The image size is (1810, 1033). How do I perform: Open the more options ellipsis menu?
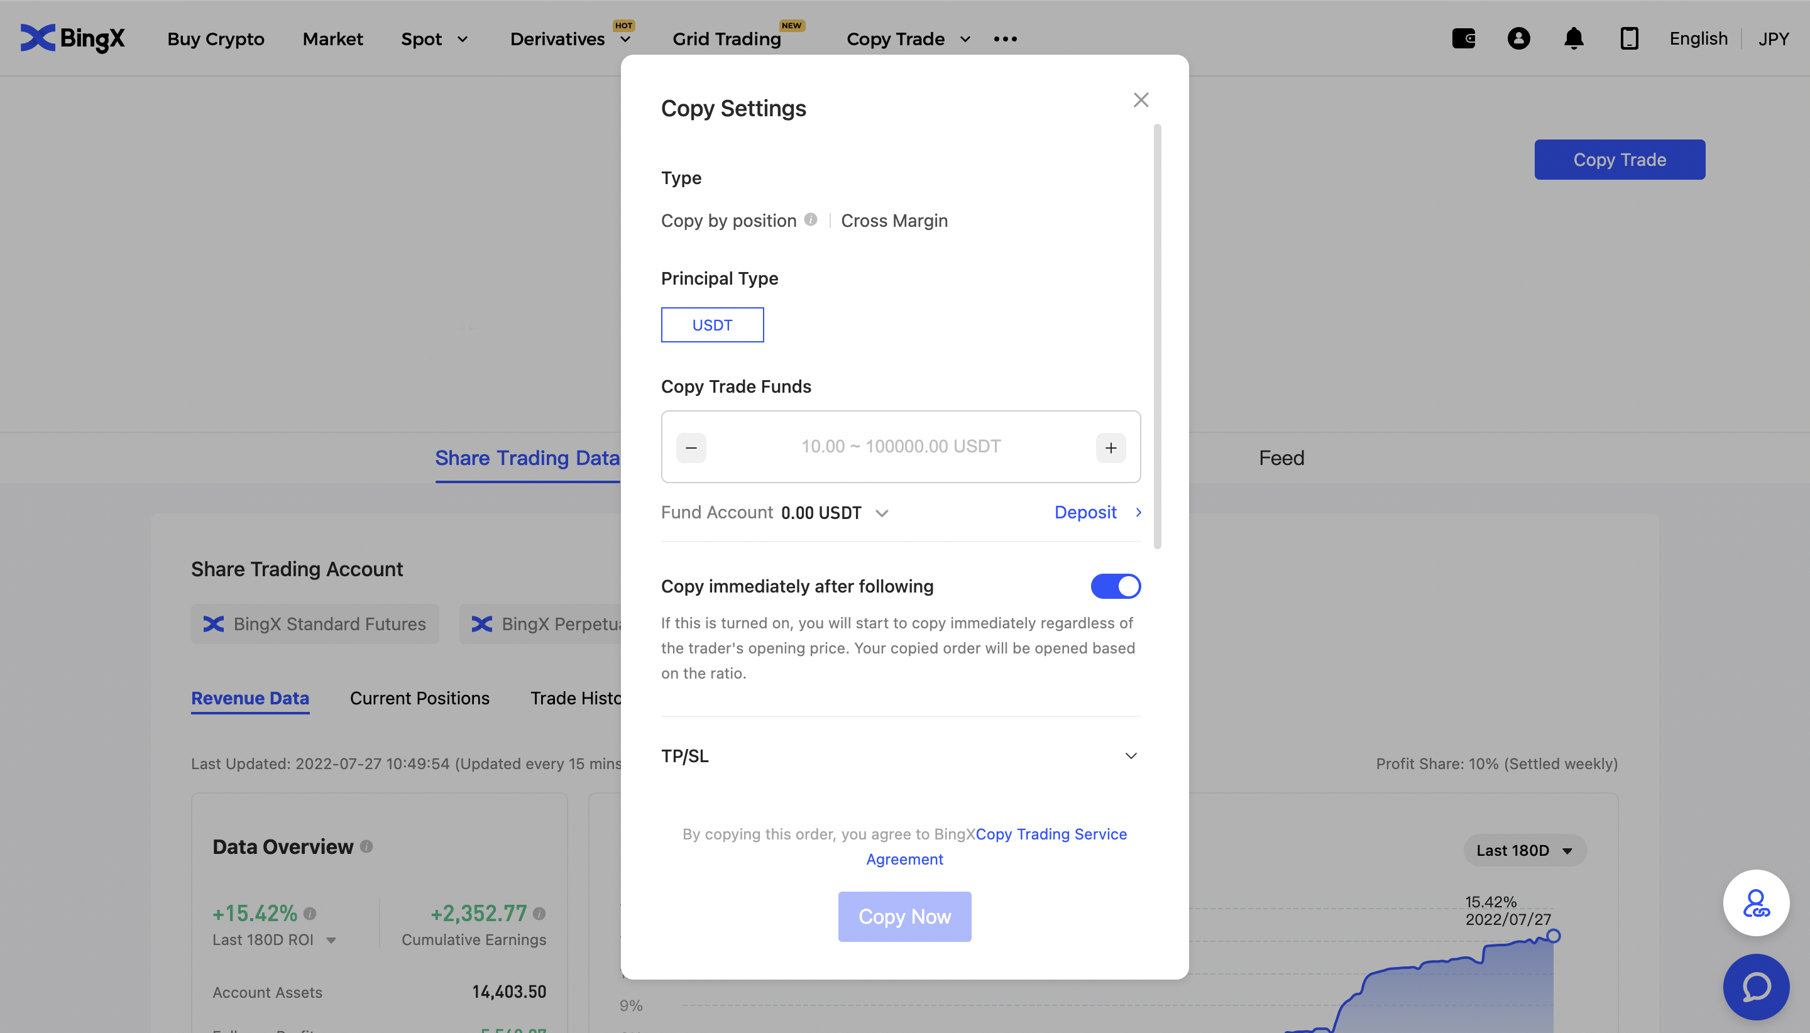[1006, 39]
